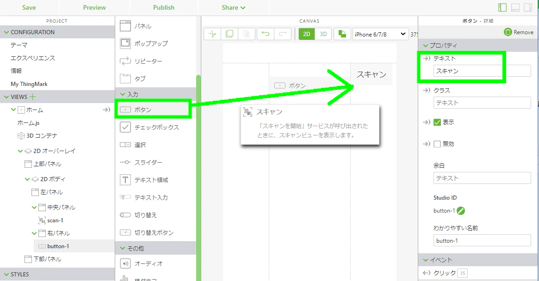Redo the last canvas action

pyautogui.click(x=283, y=34)
